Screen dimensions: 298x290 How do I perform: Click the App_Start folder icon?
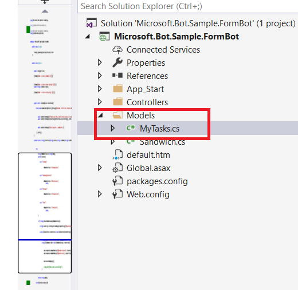point(117,89)
